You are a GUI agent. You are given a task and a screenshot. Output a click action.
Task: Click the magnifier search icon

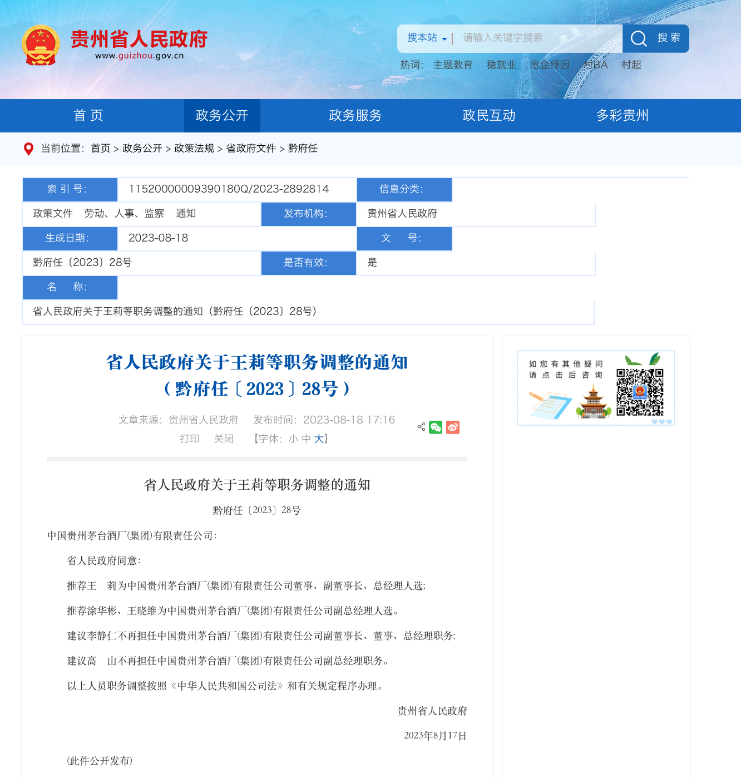click(639, 38)
